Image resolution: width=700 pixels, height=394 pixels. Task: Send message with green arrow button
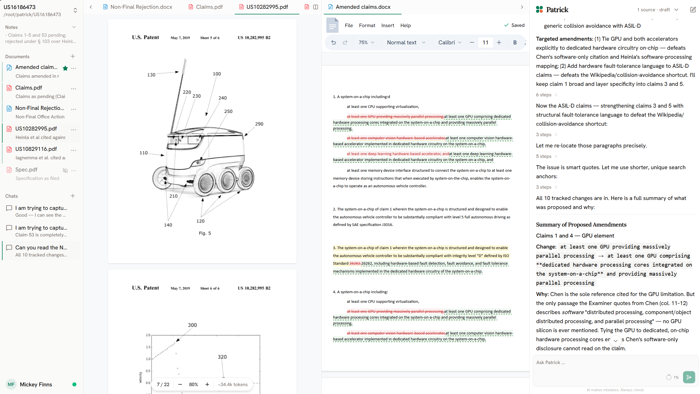tap(689, 377)
